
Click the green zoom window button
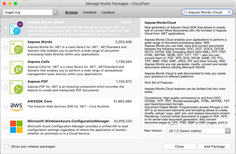click(x=16, y=3)
